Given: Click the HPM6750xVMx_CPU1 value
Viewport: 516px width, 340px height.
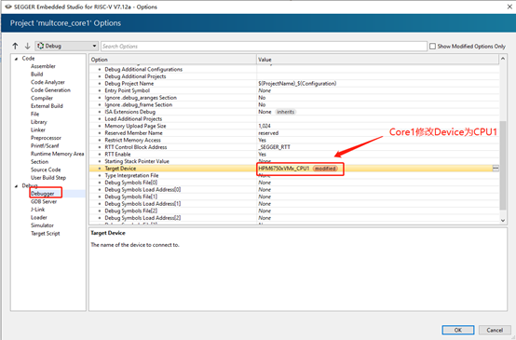Looking at the screenshot, I should coord(284,169).
